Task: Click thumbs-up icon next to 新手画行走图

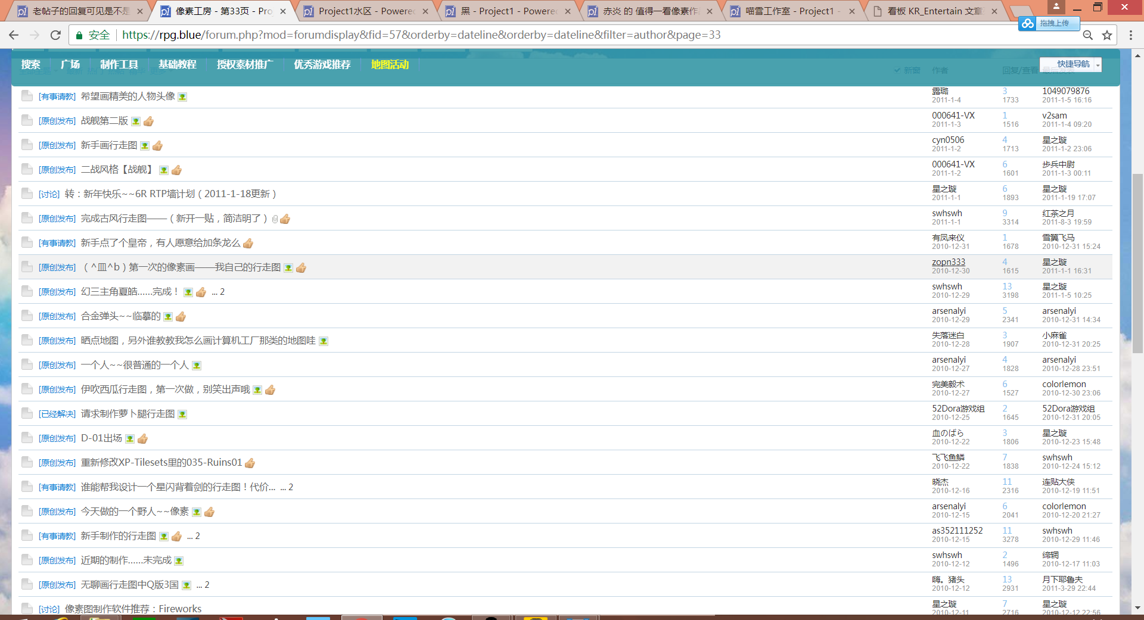Action: pos(157,146)
